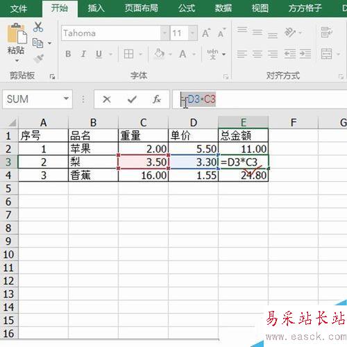Click cell with value 16.00

[143, 175]
